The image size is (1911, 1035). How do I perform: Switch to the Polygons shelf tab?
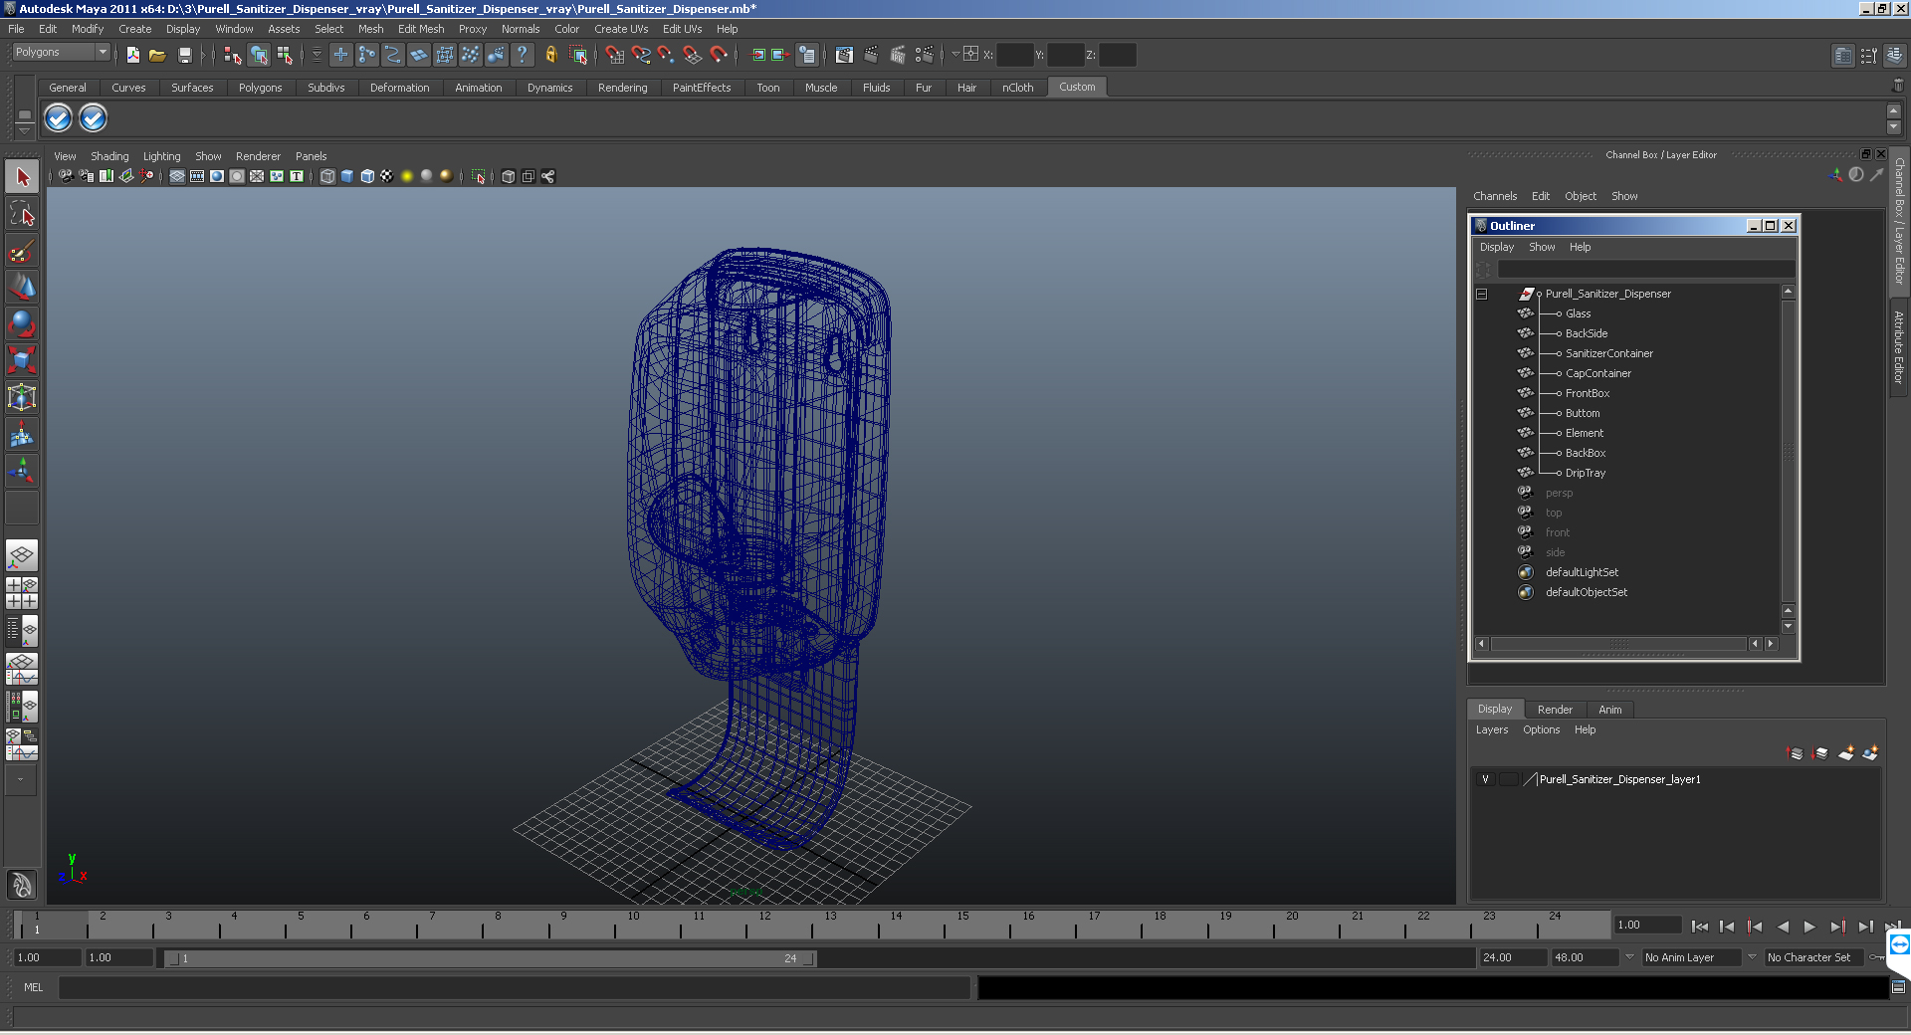[x=260, y=88]
